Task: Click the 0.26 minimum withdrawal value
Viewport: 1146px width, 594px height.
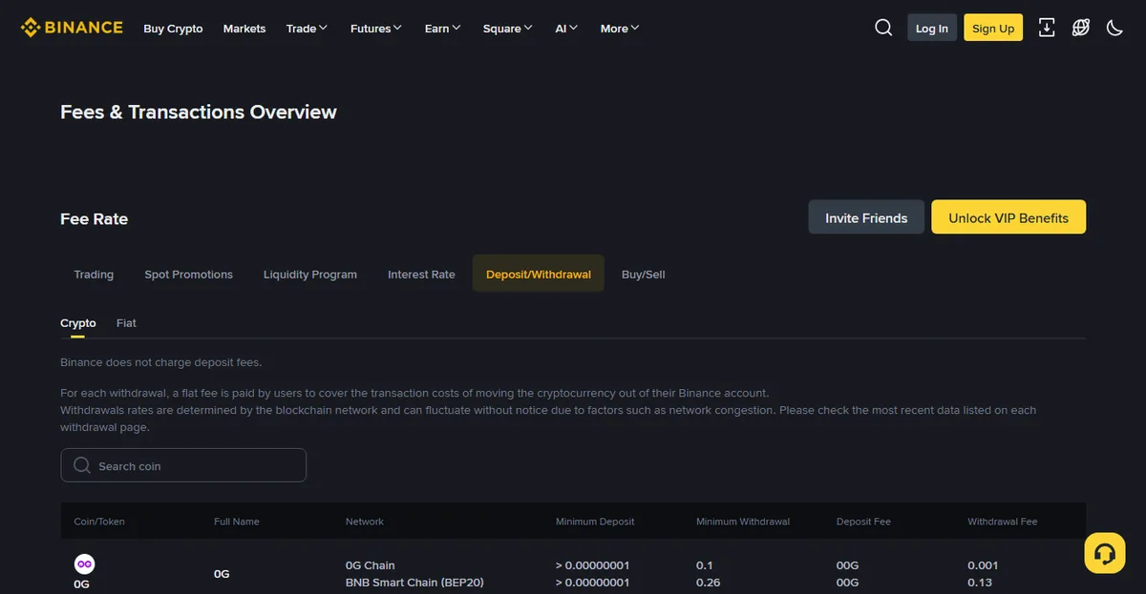Action: tap(708, 583)
